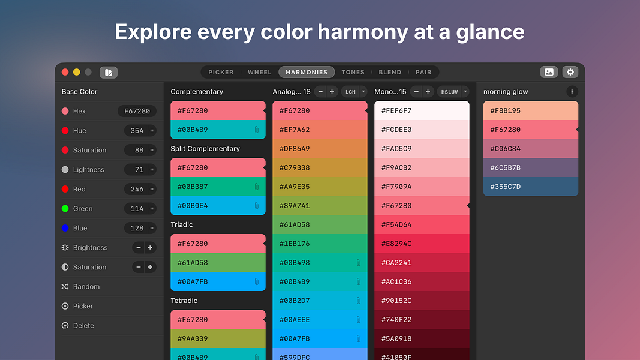Screen dimensions: 640x360
Task: Click the Lightness value field 71
Action: [x=136, y=169]
